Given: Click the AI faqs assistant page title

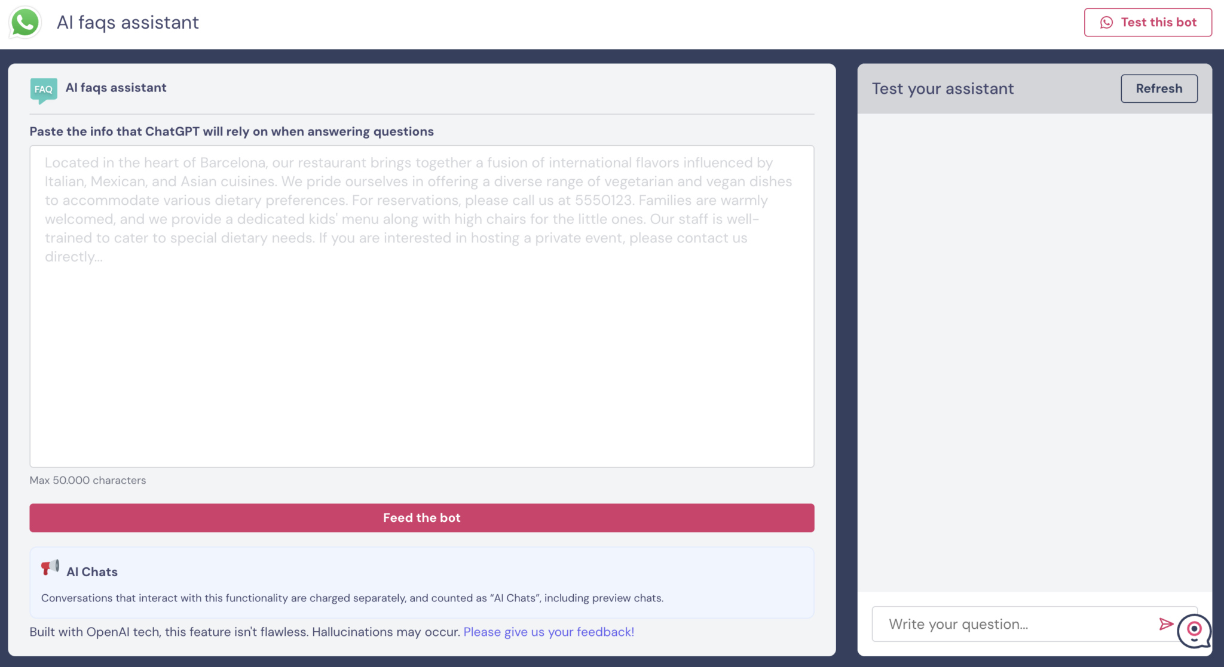Looking at the screenshot, I should point(127,23).
